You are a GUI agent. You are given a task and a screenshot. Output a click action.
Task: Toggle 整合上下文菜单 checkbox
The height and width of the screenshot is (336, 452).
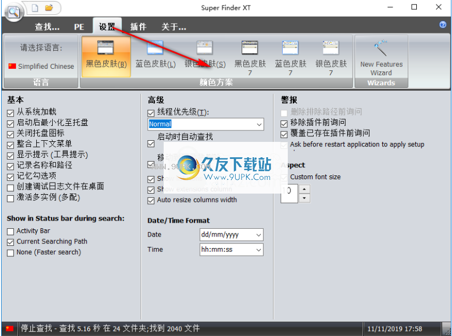point(10,145)
